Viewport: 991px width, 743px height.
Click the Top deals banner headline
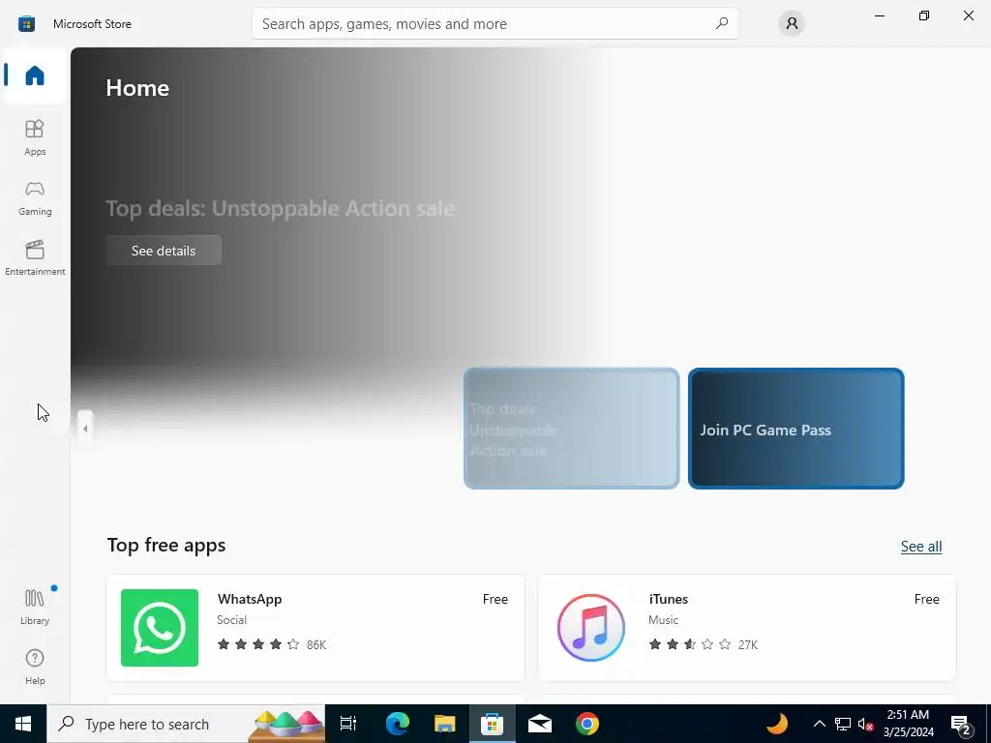click(280, 209)
